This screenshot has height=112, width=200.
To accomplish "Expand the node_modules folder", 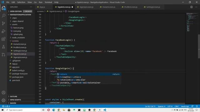I will click(18, 38).
